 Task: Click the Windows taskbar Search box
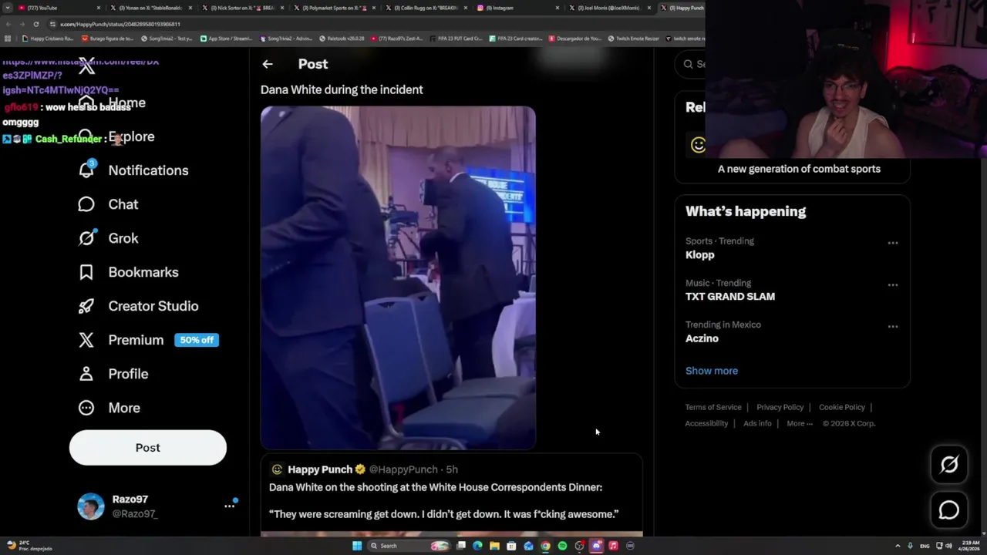tap(409, 546)
